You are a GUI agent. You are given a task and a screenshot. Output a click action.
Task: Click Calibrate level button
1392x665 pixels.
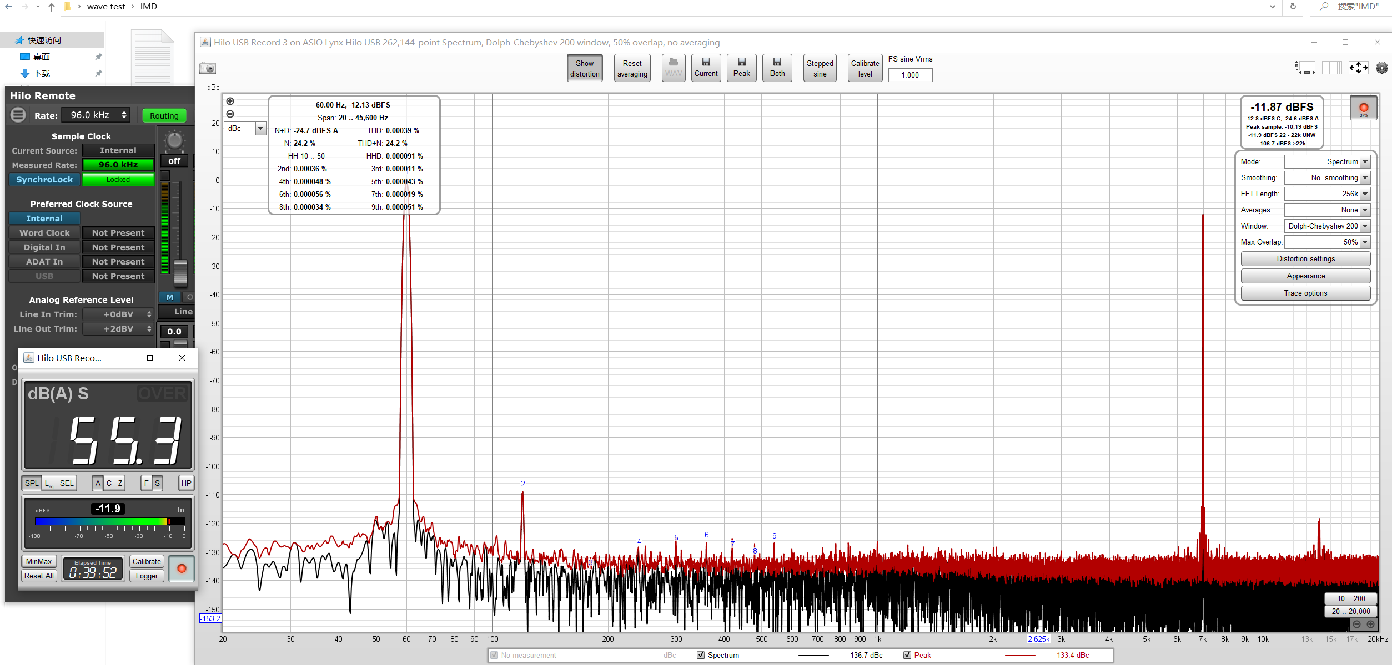tap(865, 68)
